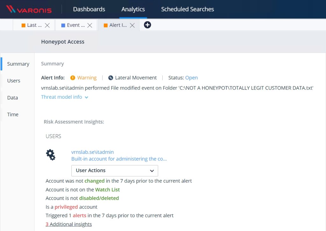The width and height of the screenshot is (326, 231).
Task: Click the Warning severity label
Action: (87, 78)
